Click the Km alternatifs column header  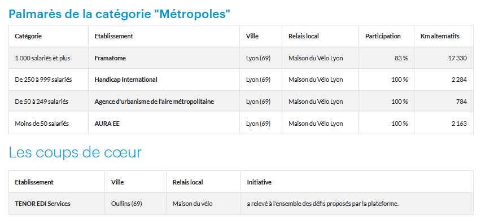pyautogui.click(x=440, y=36)
